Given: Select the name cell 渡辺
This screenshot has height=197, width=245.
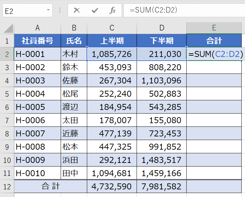Looking at the screenshot, I should click(x=74, y=107).
